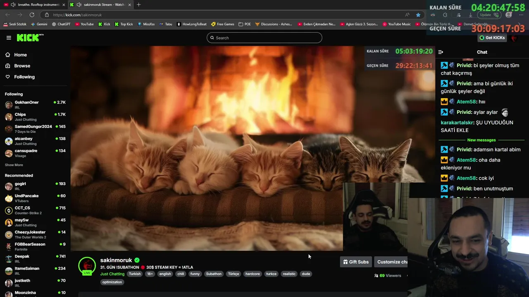Viewport: 529px width, 297px height.
Task: Open the Just Chatting category link
Action: click(x=112, y=274)
